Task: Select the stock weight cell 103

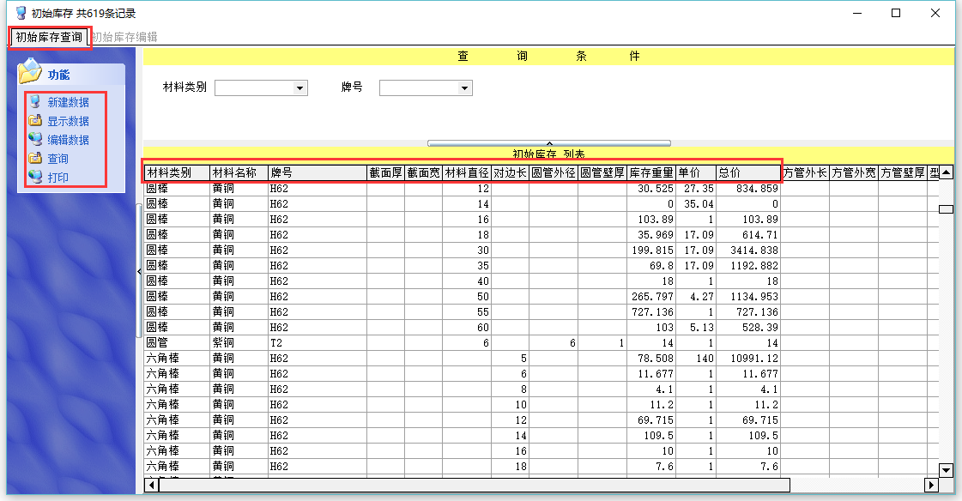Action: [651, 328]
